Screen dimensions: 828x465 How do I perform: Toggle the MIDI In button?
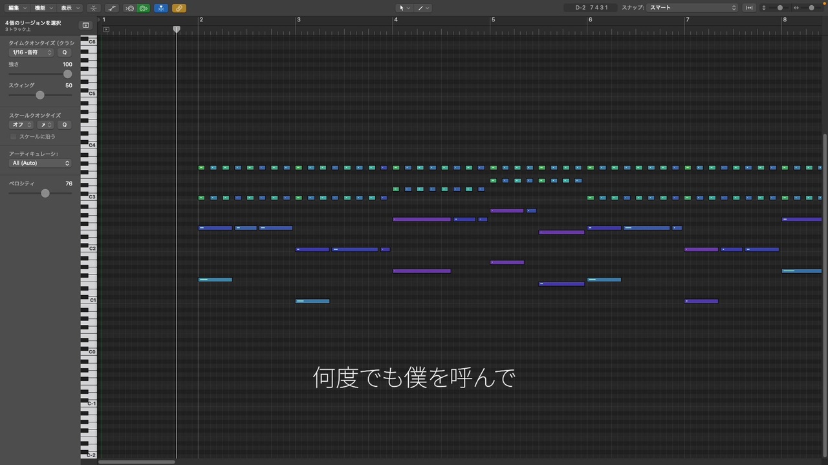tap(130, 8)
